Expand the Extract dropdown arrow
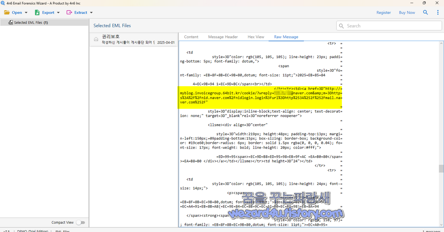444x232 pixels. tap(91, 13)
